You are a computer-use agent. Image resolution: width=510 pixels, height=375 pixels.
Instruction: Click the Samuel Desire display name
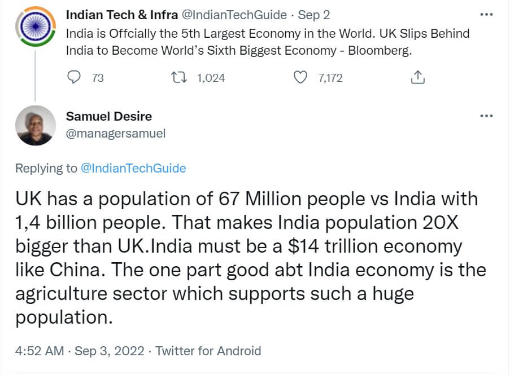pyautogui.click(x=109, y=116)
